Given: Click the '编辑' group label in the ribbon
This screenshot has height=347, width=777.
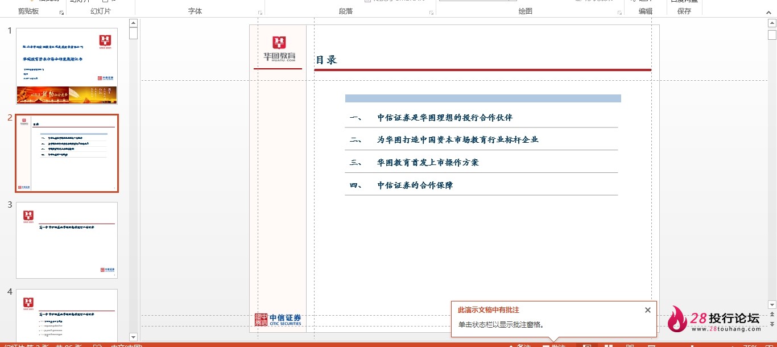Looking at the screenshot, I should 646,11.
